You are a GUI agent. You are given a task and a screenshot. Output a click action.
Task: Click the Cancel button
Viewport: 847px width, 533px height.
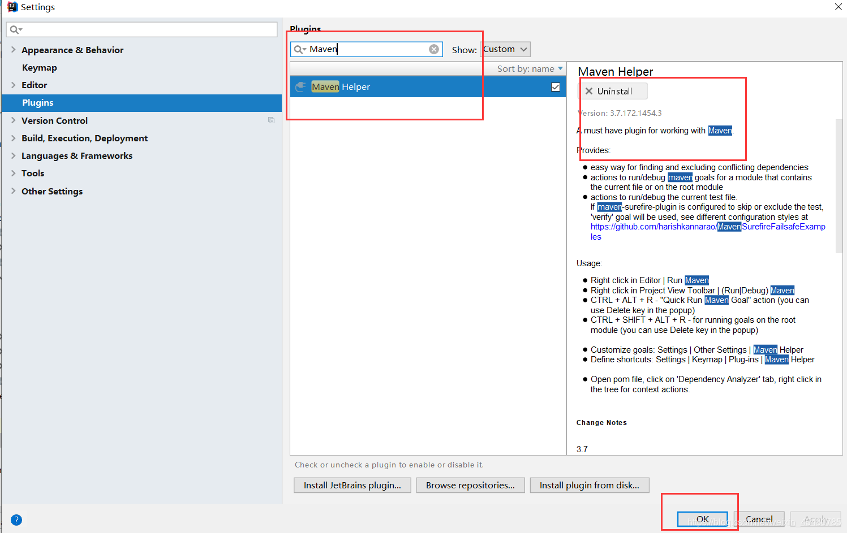pyautogui.click(x=759, y=519)
